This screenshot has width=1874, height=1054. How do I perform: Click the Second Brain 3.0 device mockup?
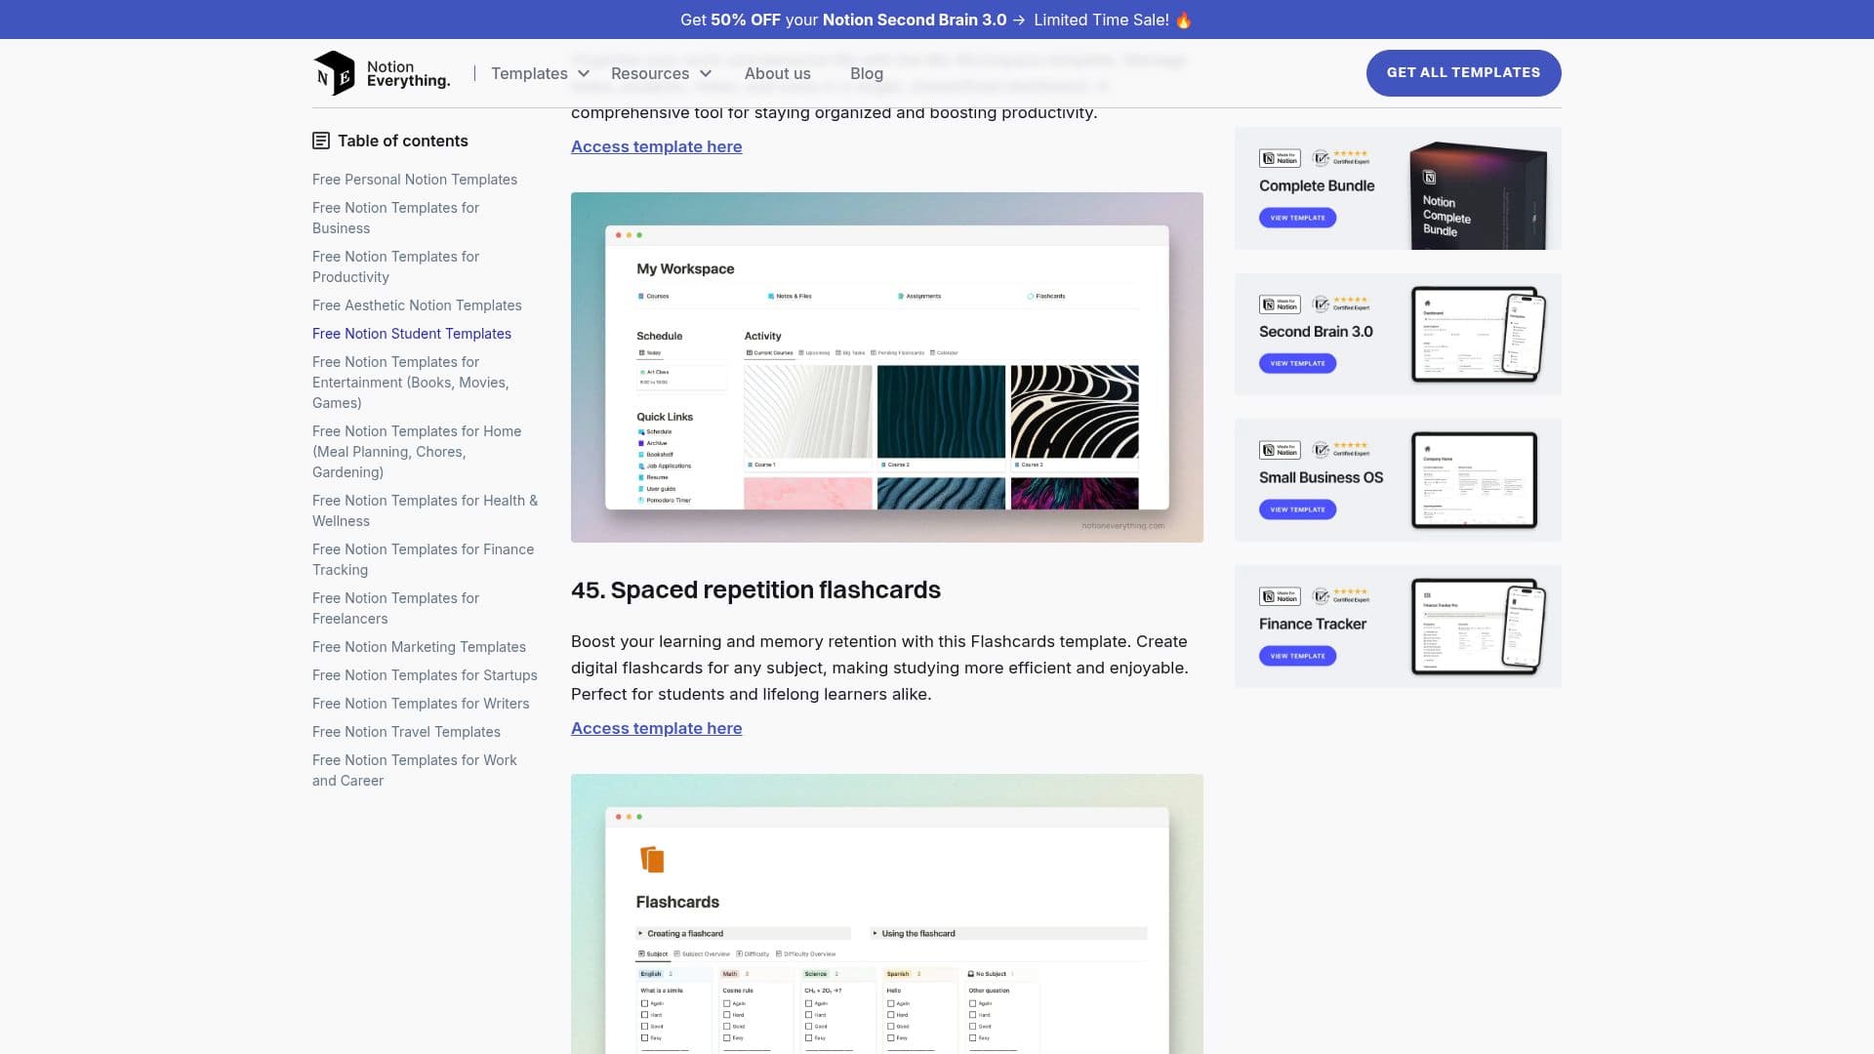pyautogui.click(x=1478, y=334)
